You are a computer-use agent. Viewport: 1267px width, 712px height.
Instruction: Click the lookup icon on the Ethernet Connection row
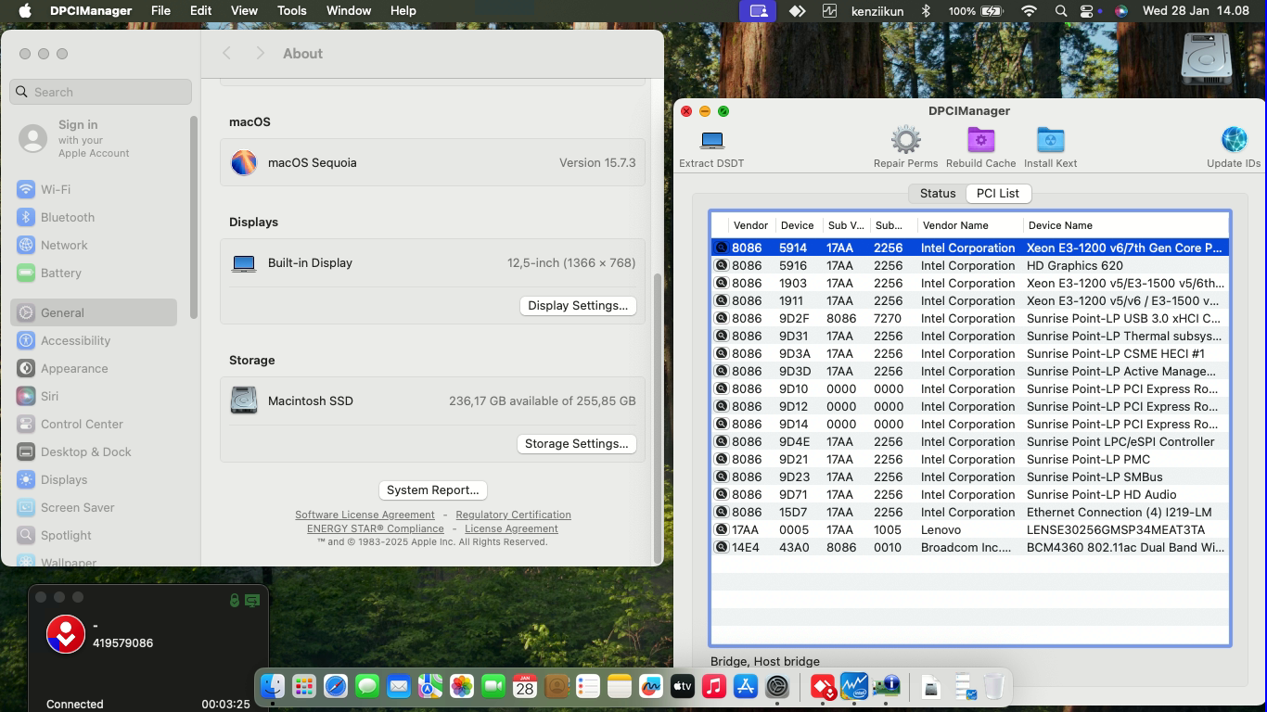coord(721,512)
